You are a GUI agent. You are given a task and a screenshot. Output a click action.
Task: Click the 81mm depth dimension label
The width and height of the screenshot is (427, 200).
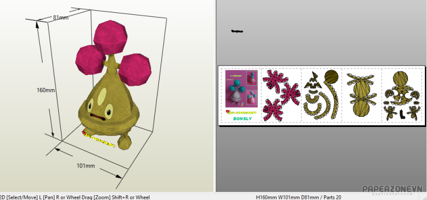[61, 18]
